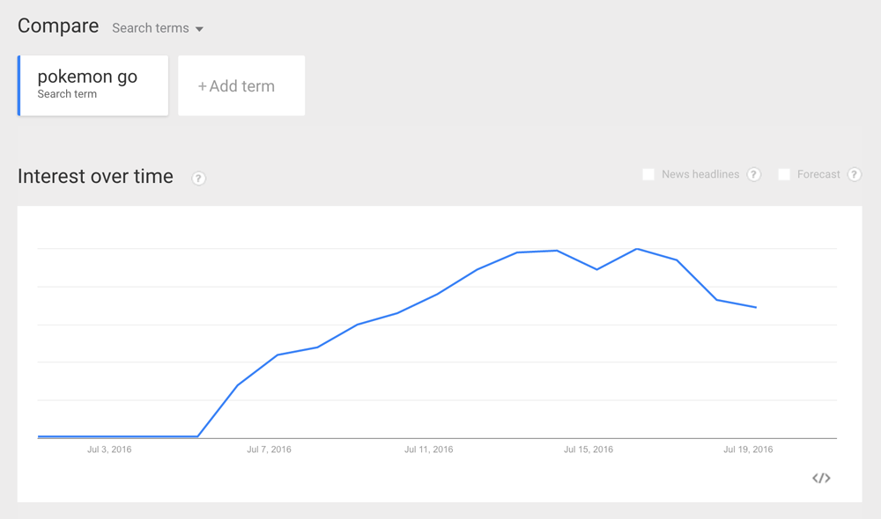Open the Search terms dropdown
Image resolution: width=881 pixels, height=519 pixels.
click(151, 28)
